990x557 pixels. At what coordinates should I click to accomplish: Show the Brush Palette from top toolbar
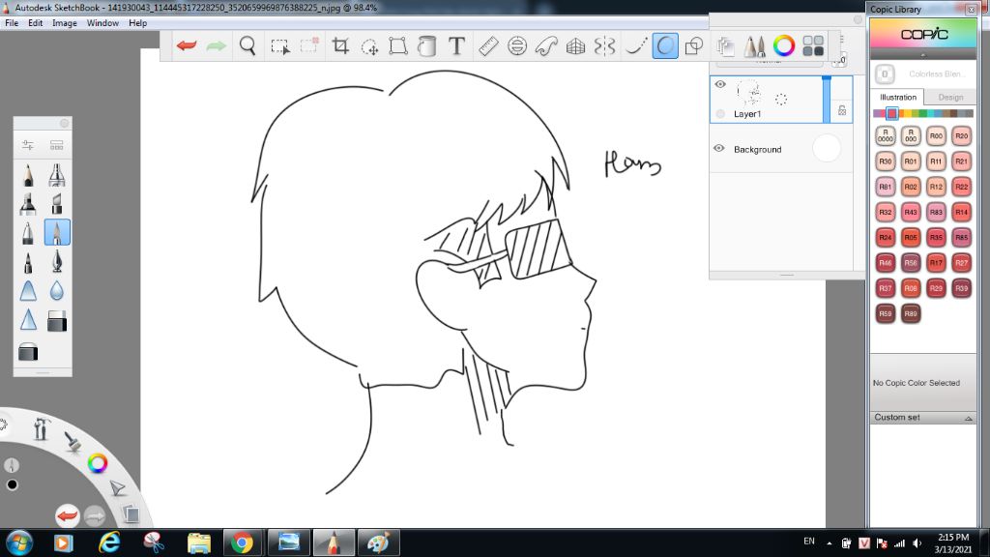click(754, 46)
